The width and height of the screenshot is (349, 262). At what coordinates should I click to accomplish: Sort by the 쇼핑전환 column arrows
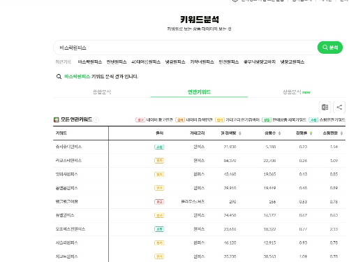pos(341,133)
